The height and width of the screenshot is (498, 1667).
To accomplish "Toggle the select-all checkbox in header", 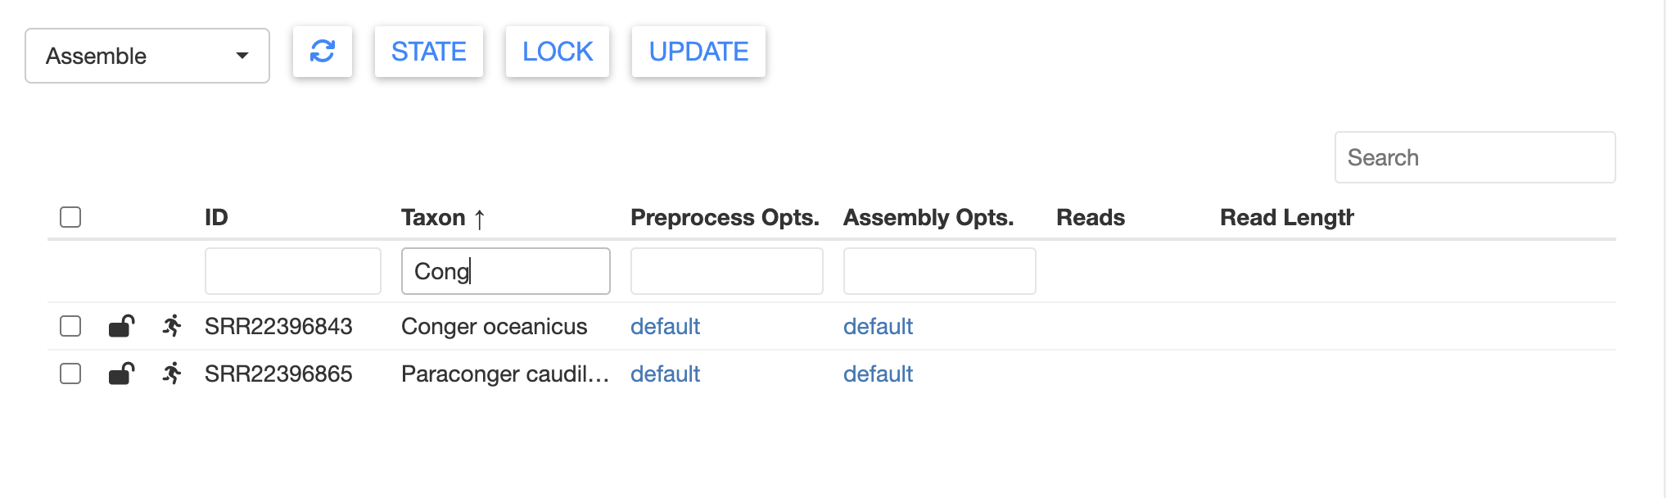I will [70, 217].
